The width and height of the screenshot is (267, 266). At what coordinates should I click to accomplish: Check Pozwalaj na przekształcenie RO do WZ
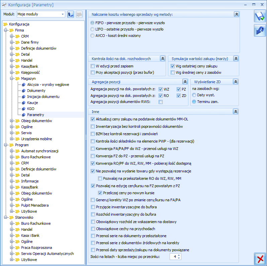pyautogui.click(x=100, y=178)
